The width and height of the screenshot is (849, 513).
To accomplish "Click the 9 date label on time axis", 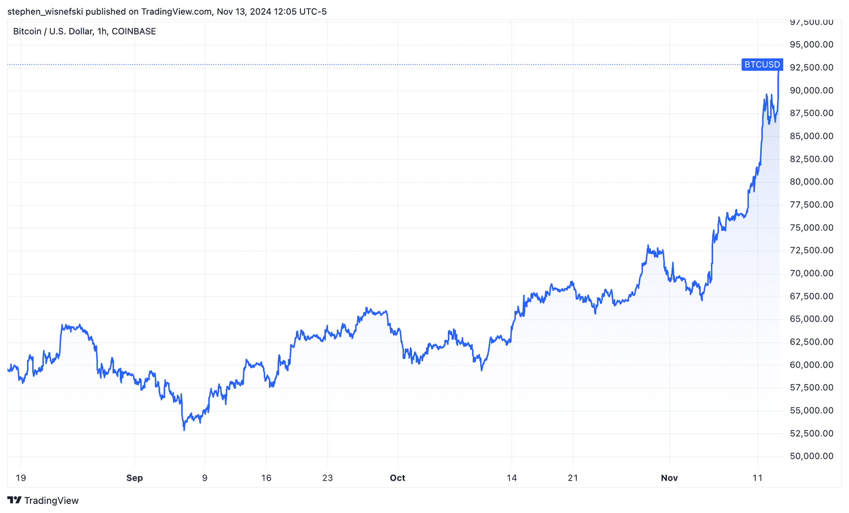I will [x=204, y=478].
